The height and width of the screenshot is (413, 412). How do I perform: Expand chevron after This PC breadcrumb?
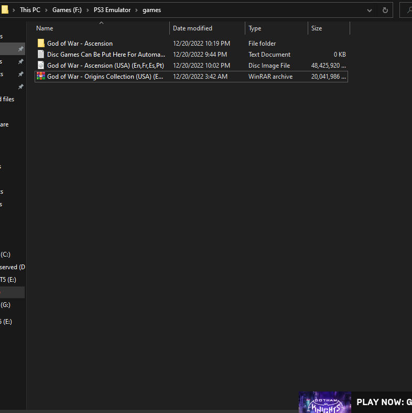46,10
